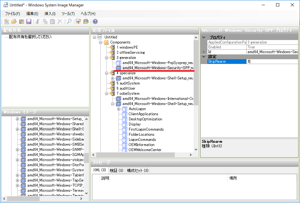300x203 pixels.
Task: Open the ファイル(F) menu
Action: (12, 14)
